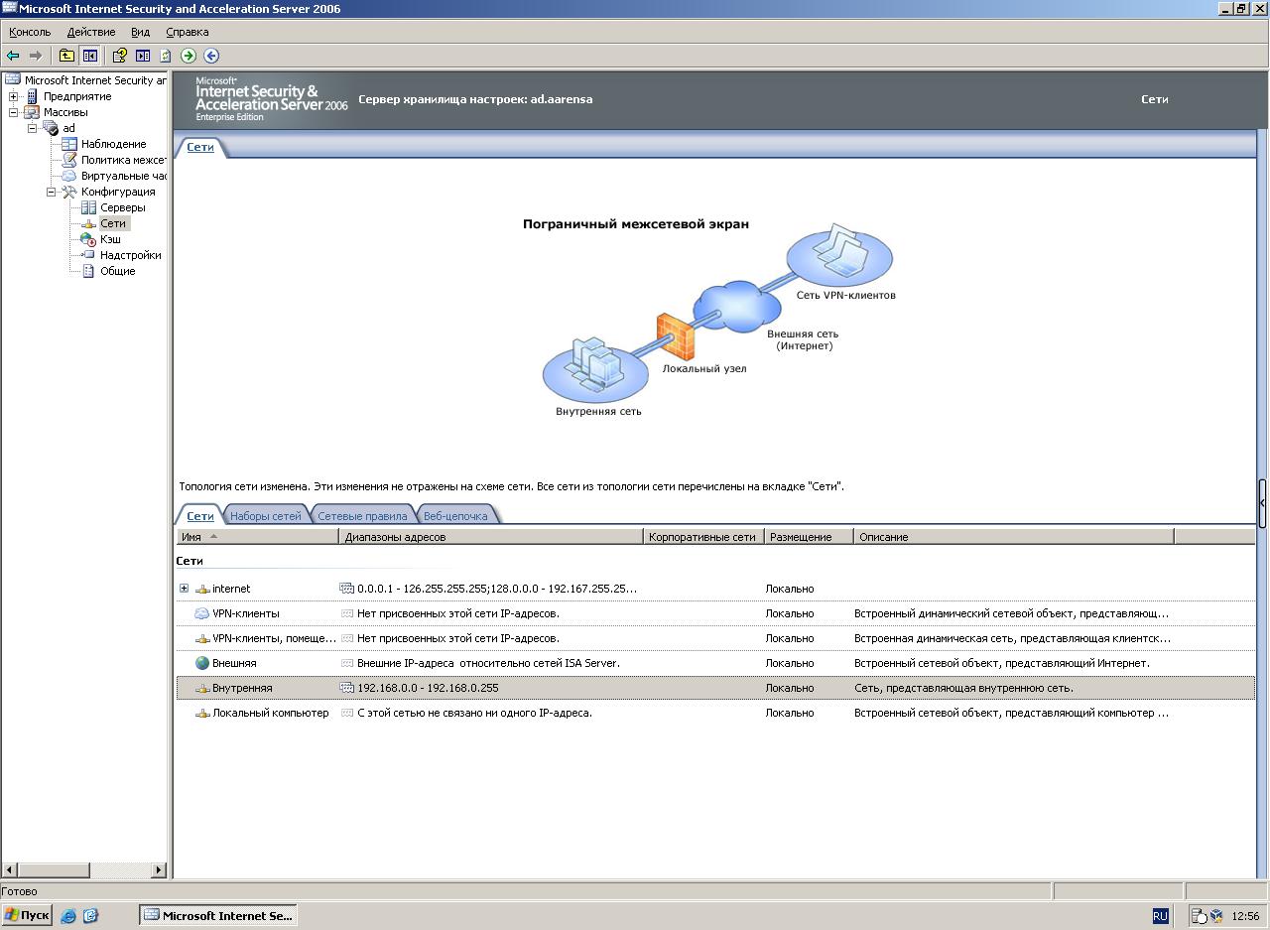Expand the Предприятие tree node

[x=14, y=96]
